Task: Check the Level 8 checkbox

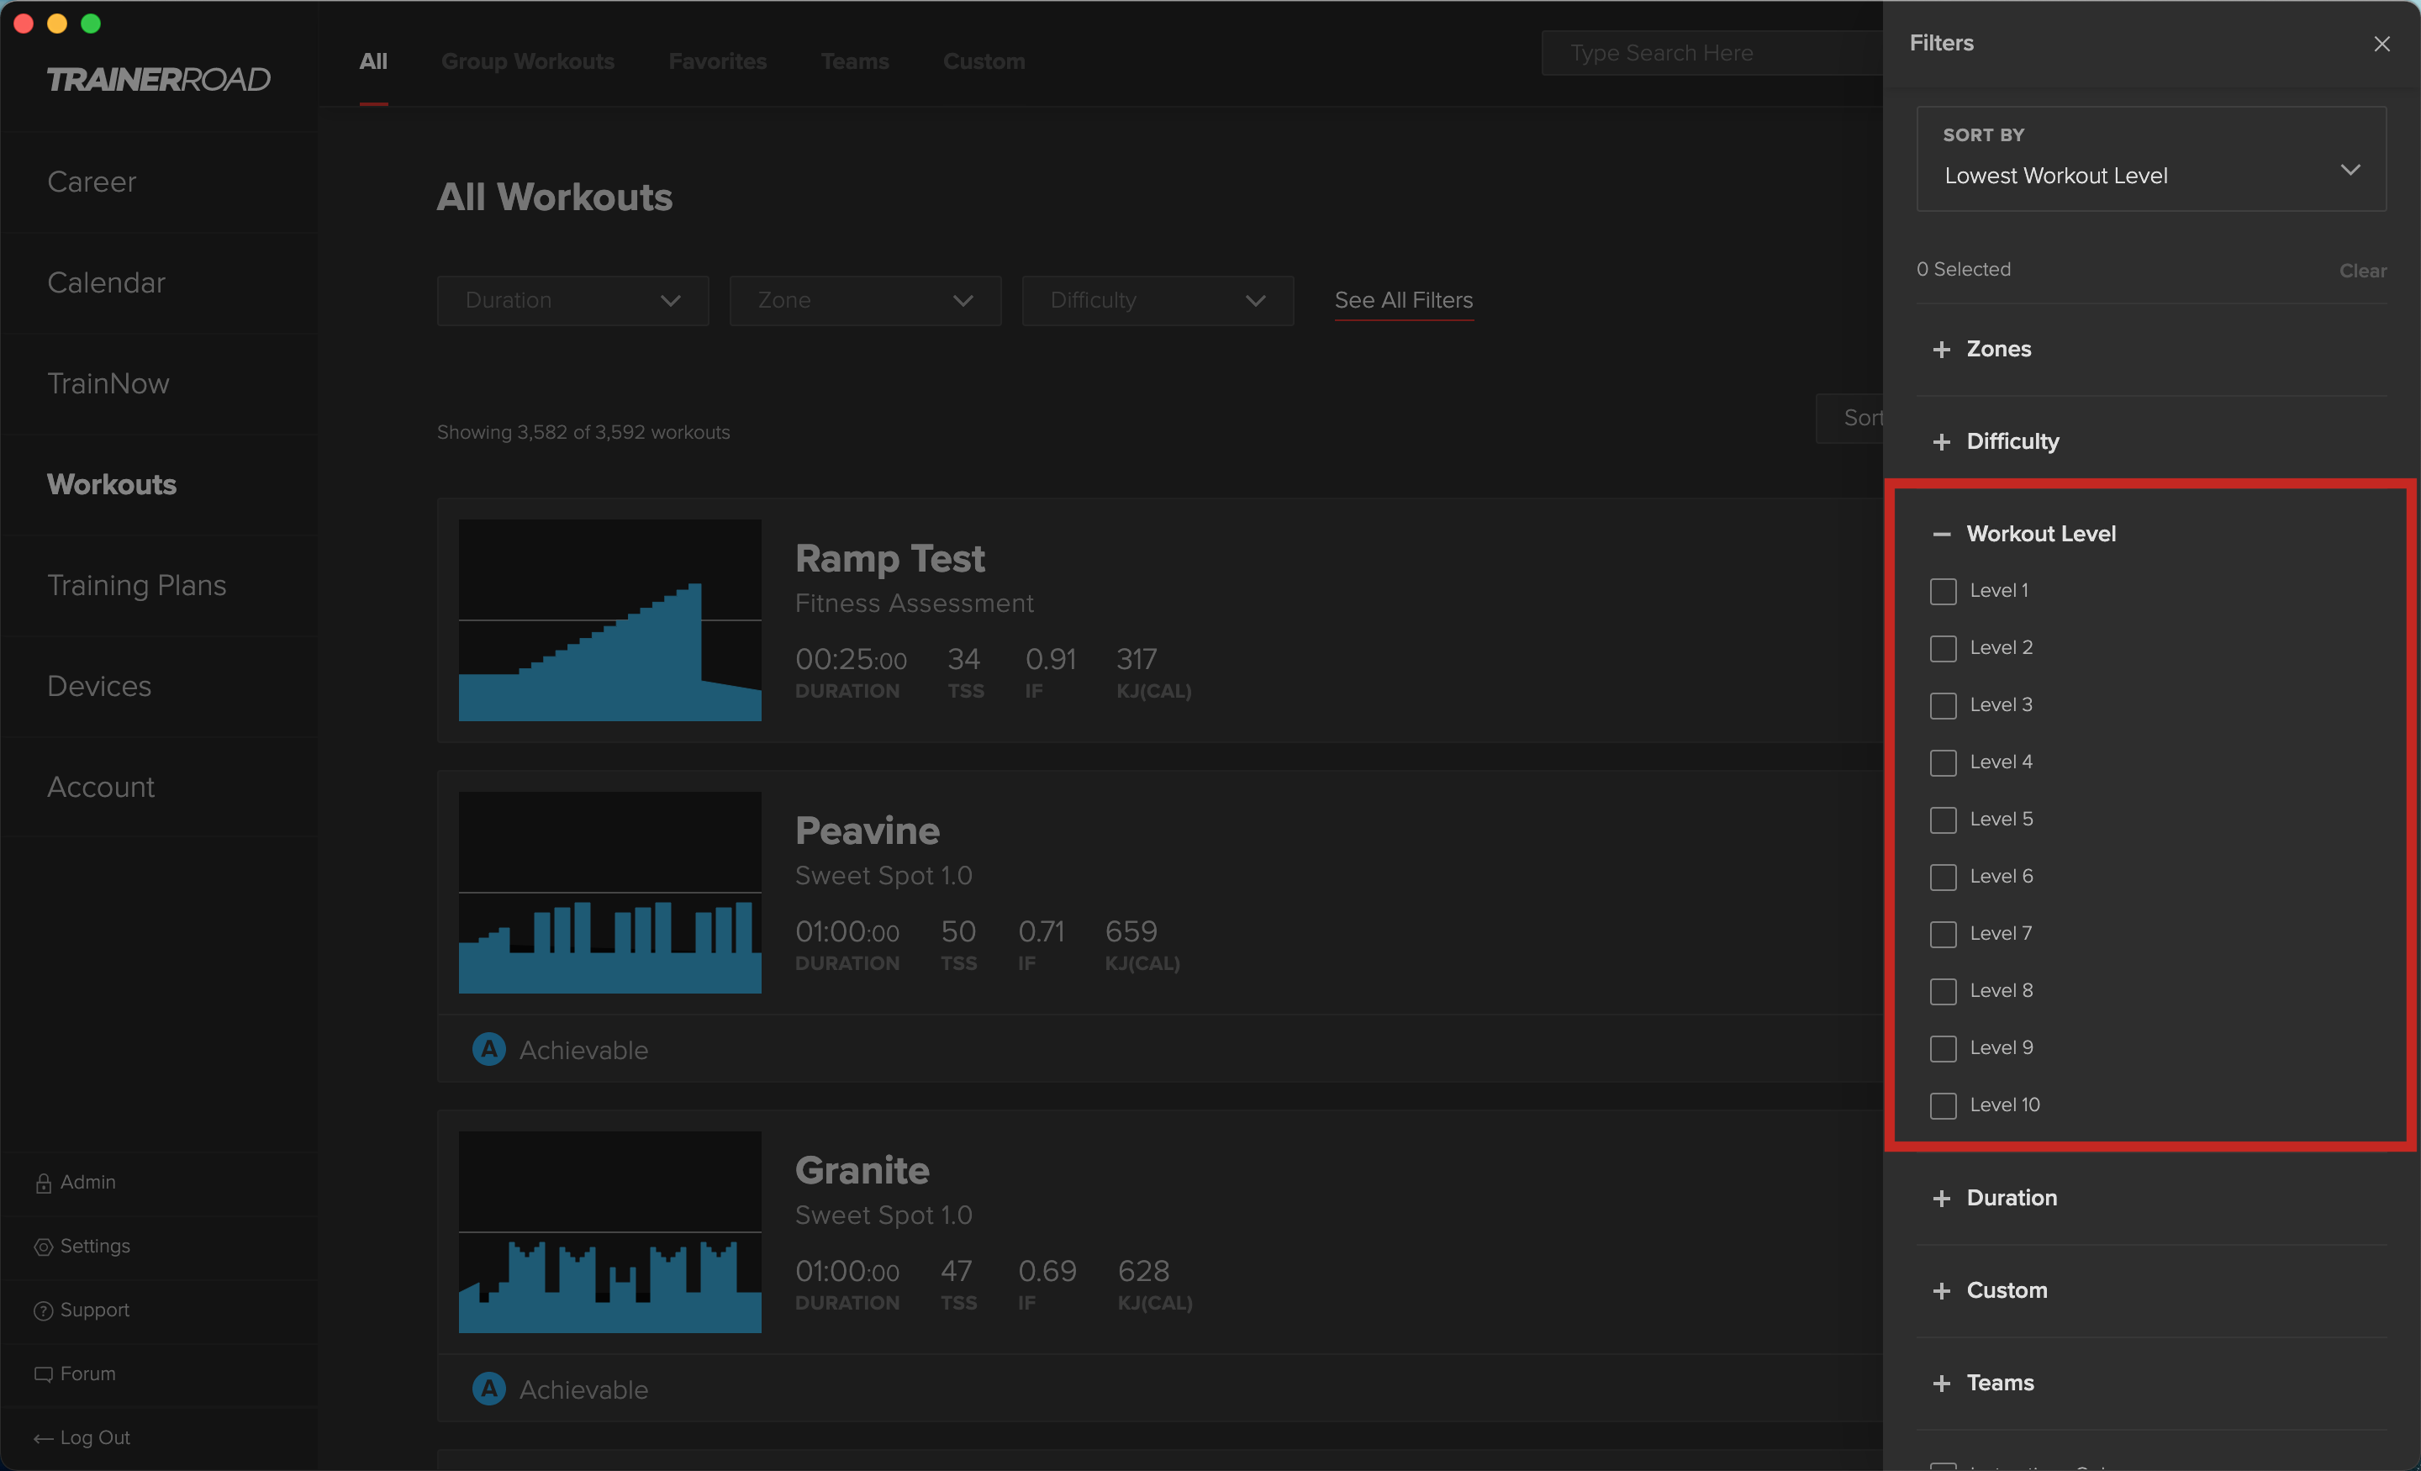Action: [x=1943, y=992]
